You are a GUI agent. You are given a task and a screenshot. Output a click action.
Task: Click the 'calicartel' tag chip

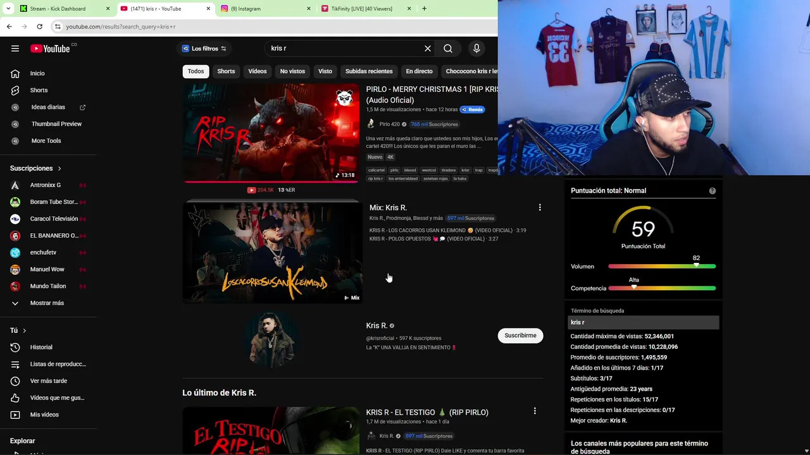pos(377,170)
